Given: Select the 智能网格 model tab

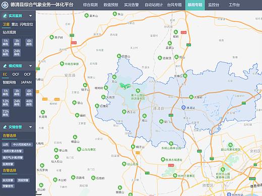Looking at the screenshot, I should tap(9, 82).
